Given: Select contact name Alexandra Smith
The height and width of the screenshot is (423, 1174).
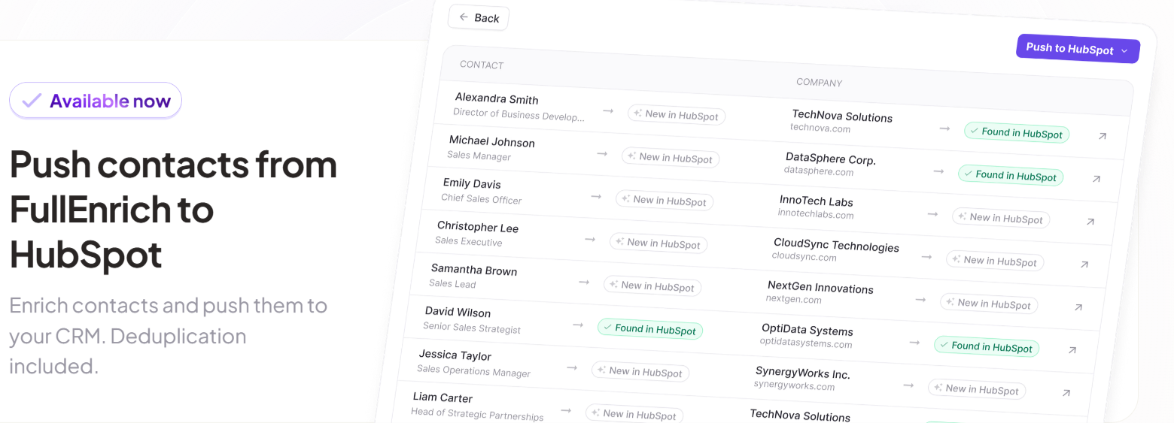Looking at the screenshot, I should (x=497, y=99).
